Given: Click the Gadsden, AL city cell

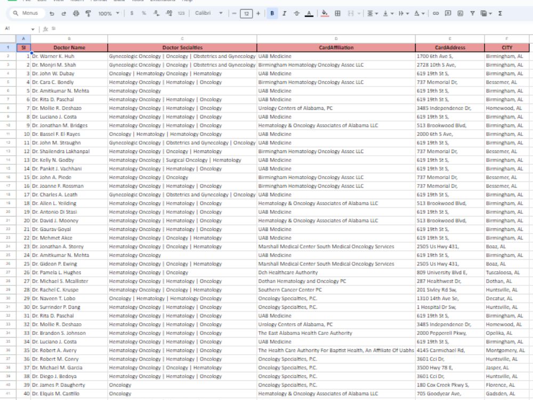Looking at the screenshot, I should (506, 394).
